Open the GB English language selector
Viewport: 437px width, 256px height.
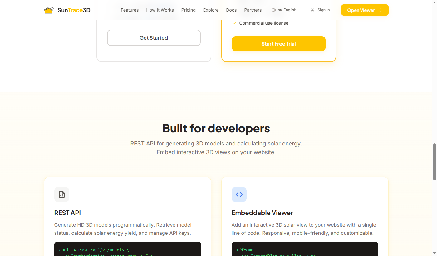pos(283,10)
